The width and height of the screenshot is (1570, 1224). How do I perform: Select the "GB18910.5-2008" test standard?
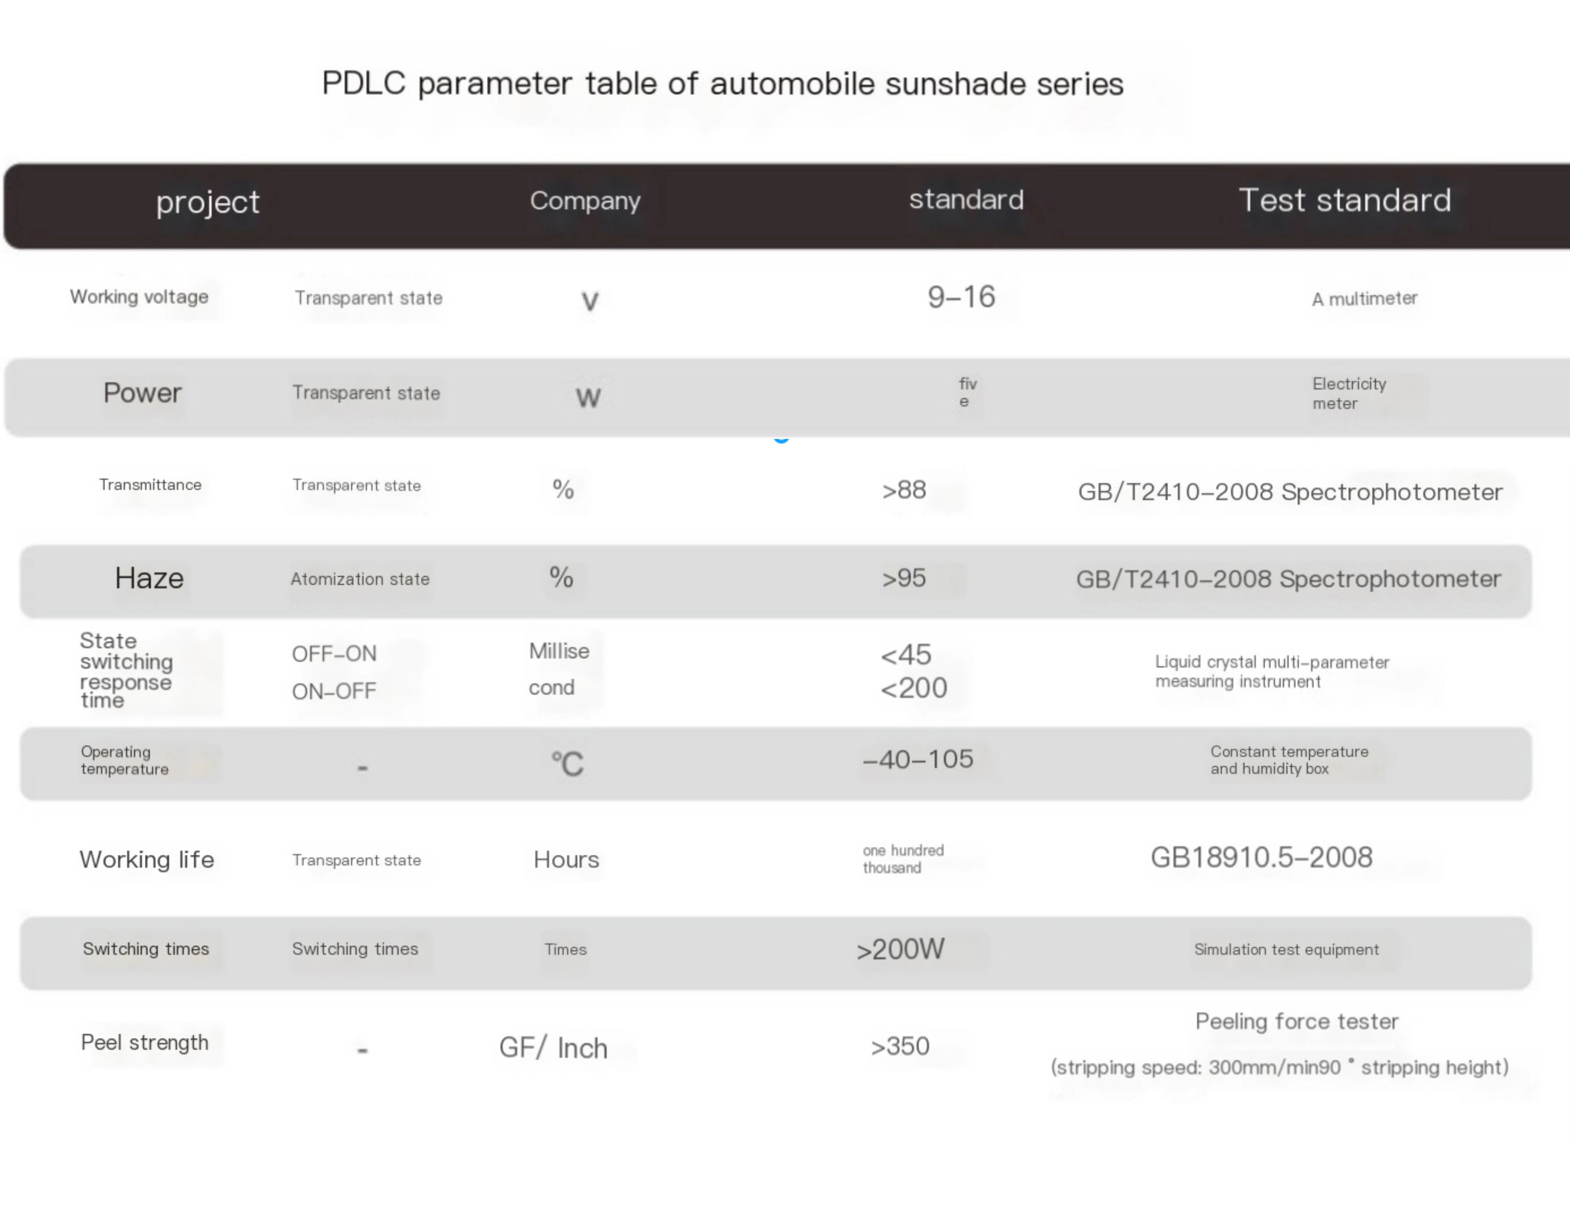1261,858
